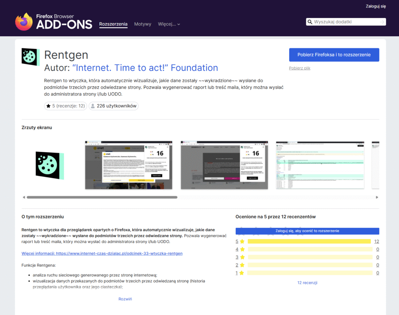399x315 pixels.
Task: Click the Wyszukaj dodatki search field
Action: (x=345, y=22)
